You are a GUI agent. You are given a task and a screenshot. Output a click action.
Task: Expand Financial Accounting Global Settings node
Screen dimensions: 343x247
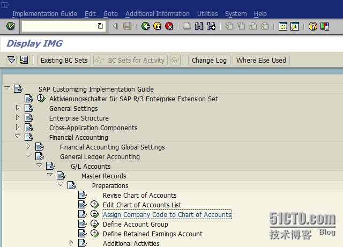(28, 146)
